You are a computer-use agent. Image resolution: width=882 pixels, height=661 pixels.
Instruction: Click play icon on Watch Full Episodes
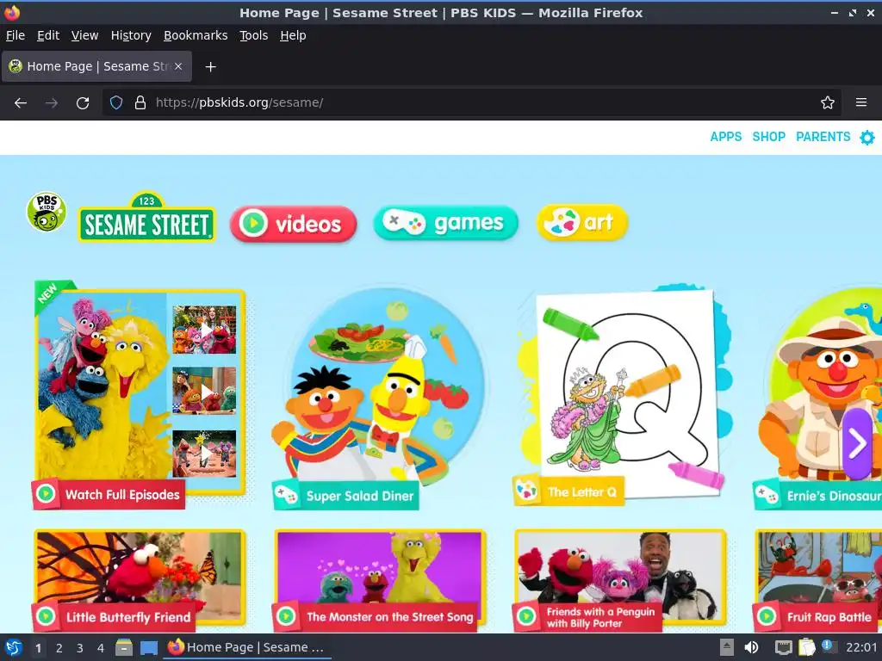(x=46, y=494)
